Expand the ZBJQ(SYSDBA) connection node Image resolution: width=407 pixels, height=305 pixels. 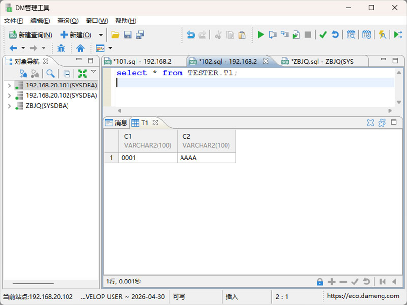(9, 106)
